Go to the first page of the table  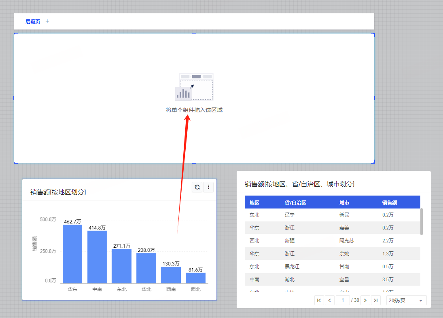click(x=319, y=300)
